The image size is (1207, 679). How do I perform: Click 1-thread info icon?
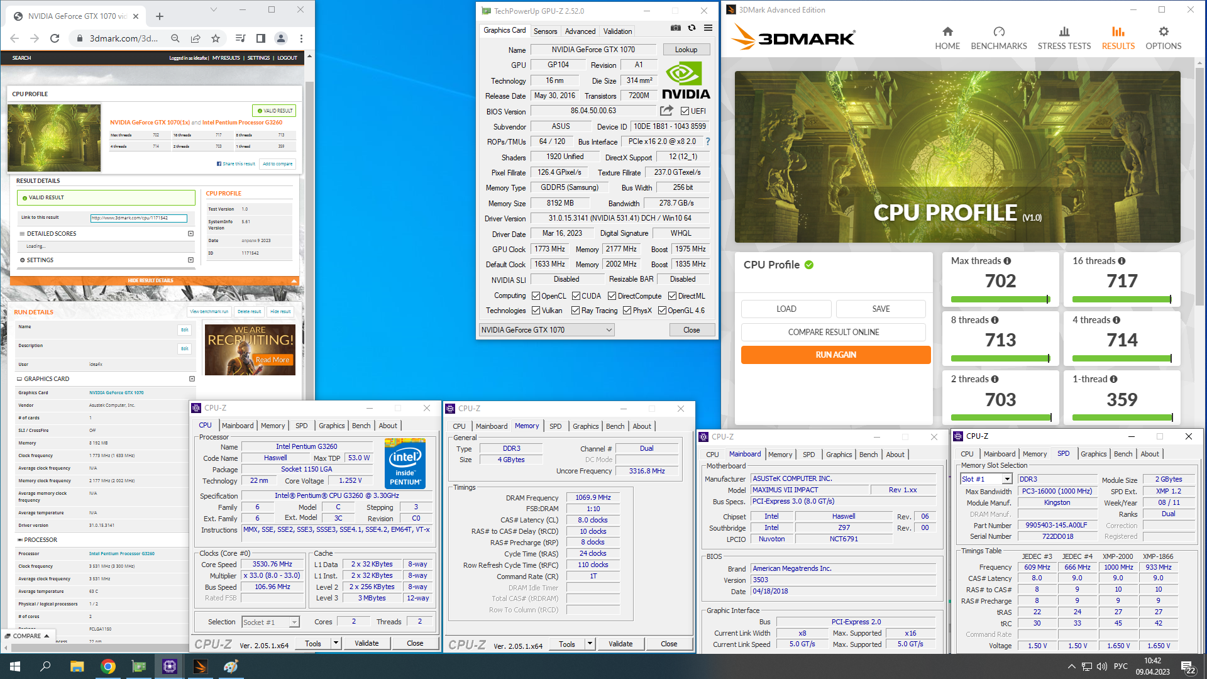click(x=1113, y=379)
